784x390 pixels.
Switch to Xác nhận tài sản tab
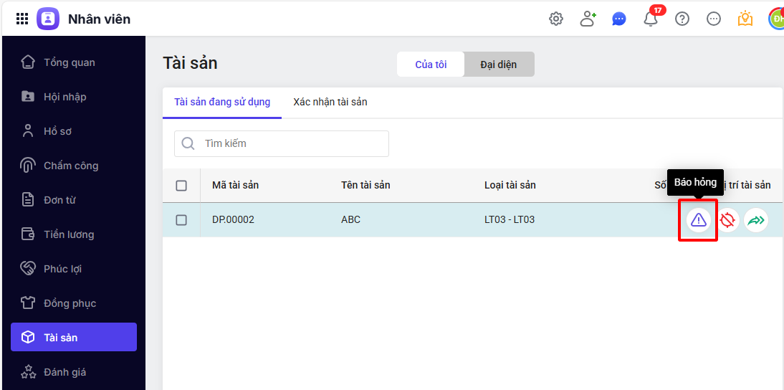[x=330, y=103]
